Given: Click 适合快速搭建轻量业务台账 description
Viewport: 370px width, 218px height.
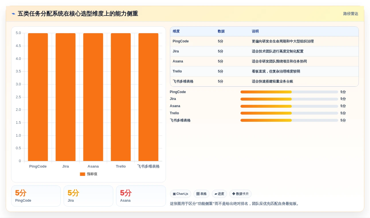Looking at the screenshot, I should pyautogui.click(x=273, y=81).
